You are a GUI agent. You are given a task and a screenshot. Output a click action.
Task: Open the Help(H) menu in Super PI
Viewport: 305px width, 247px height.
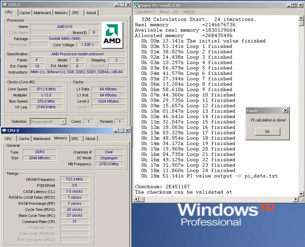188,12
